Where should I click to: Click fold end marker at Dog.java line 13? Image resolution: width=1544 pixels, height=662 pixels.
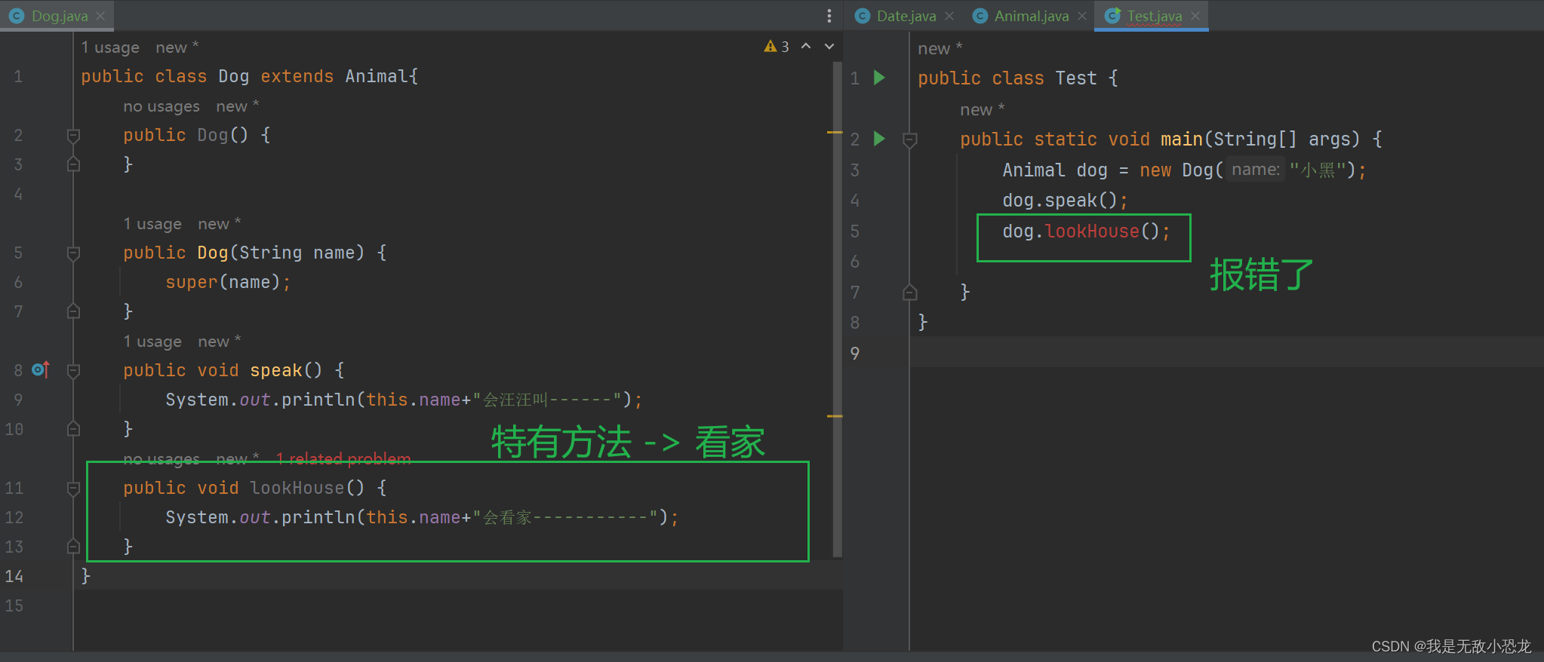click(x=73, y=546)
